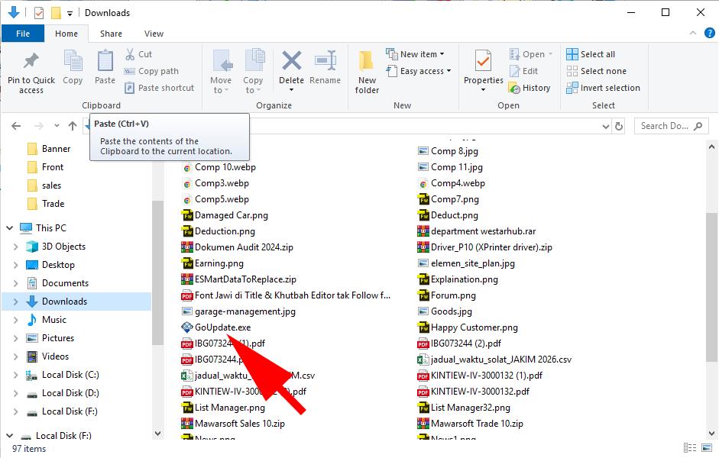The width and height of the screenshot is (719, 458).
Task: Click the Rename ribbon icon
Action: (x=325, y=62)
